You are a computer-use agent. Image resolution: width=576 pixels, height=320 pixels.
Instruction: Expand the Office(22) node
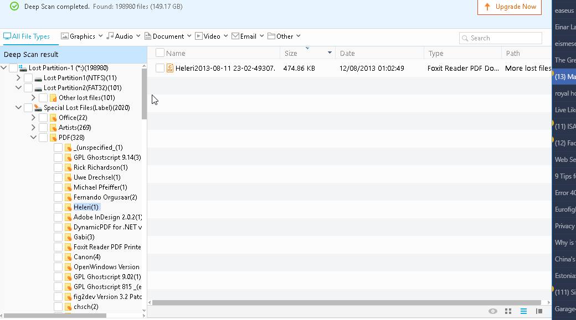(x=33, y=118)
